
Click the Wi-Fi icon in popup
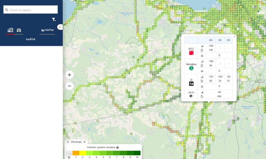point(191,96)
